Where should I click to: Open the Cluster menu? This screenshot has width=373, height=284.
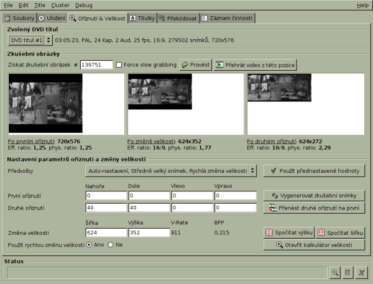point(60,5)
